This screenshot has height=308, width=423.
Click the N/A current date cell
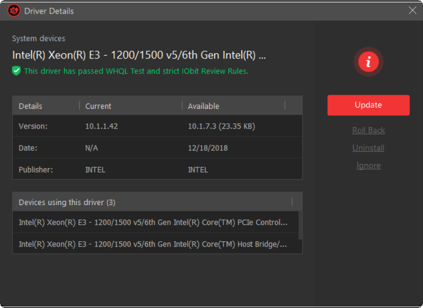click(91, 148)
